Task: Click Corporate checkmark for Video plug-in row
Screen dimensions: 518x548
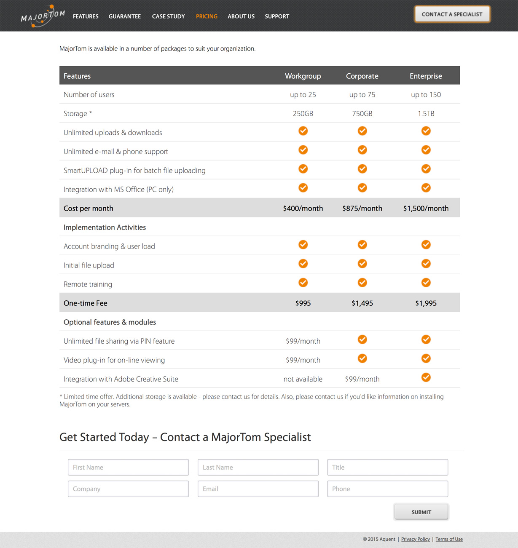Action: click(x=362, y=358)
